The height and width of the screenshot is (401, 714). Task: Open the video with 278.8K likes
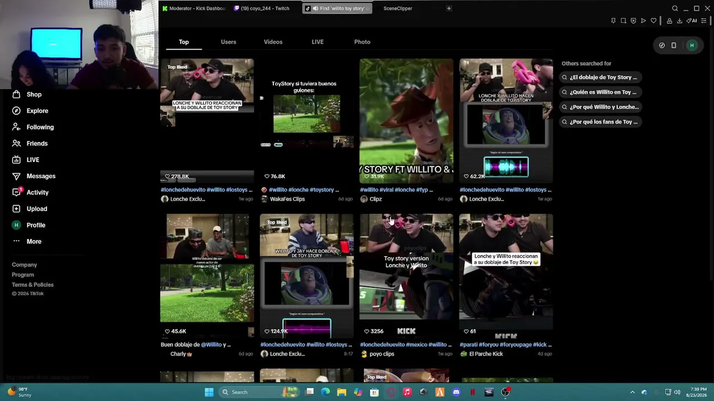tap(207, 121)
